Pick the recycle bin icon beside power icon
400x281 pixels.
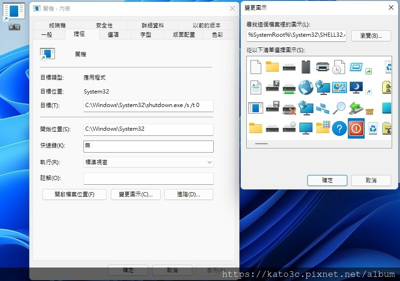[373, 128]
